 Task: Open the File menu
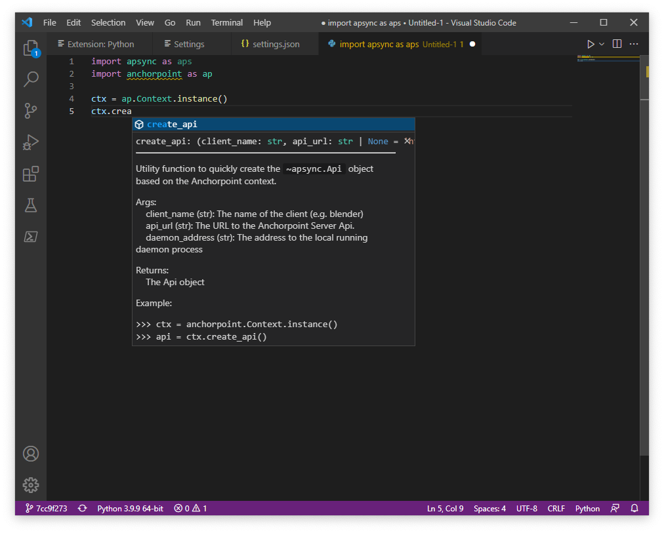(x=50, y=22)
